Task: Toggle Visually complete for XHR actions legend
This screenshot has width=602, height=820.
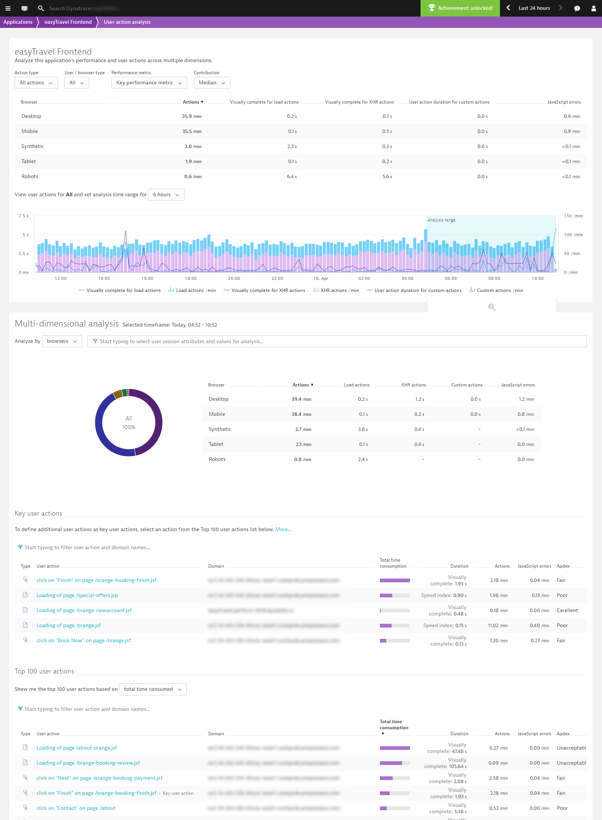Action: (264, 290)
